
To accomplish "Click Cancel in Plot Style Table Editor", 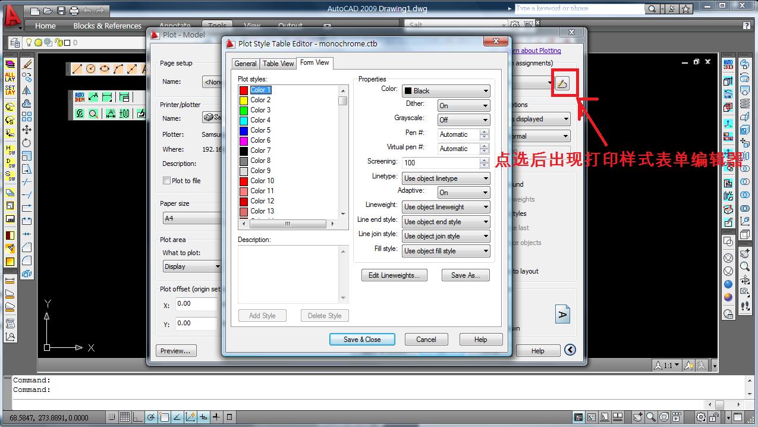I will 426,340.
